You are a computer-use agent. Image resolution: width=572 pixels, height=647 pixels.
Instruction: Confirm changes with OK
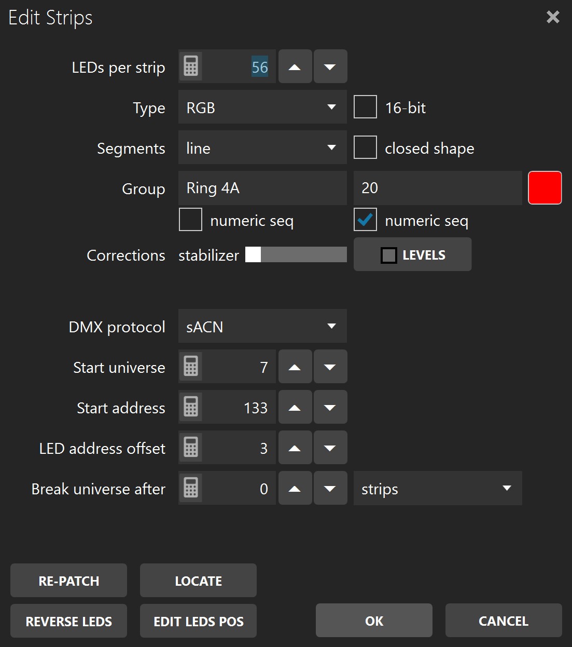point(374,621)
